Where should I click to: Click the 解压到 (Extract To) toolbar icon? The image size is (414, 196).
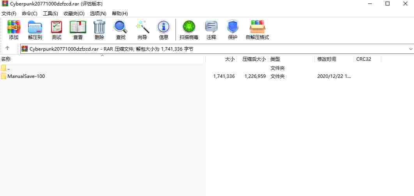click(x=35, y=27)
